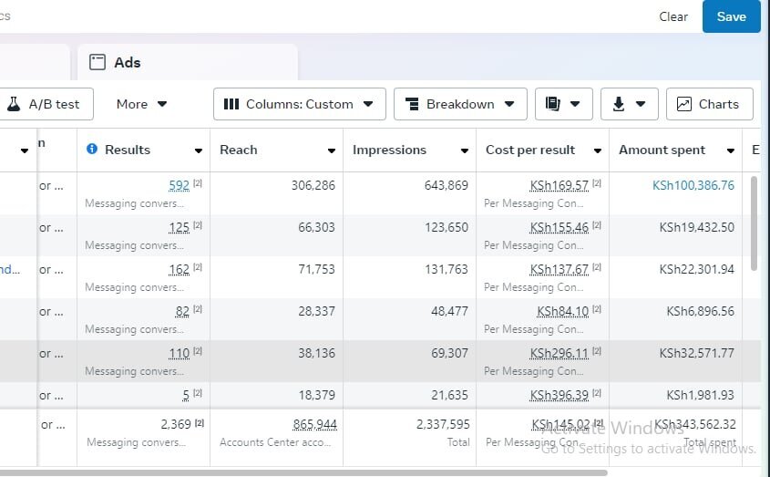Open Cost per result column arrow
The width and height of the screenshot is (770, 477).
tap(598, 150)
